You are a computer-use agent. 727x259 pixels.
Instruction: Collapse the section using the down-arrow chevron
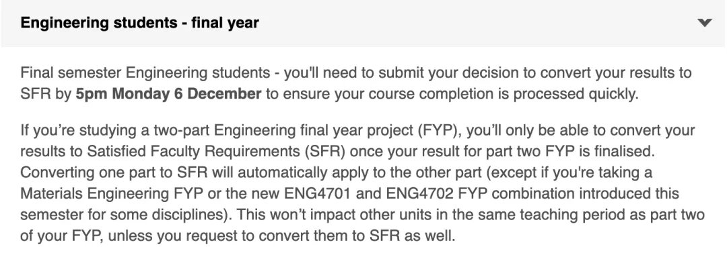click(x=704, y=23)
